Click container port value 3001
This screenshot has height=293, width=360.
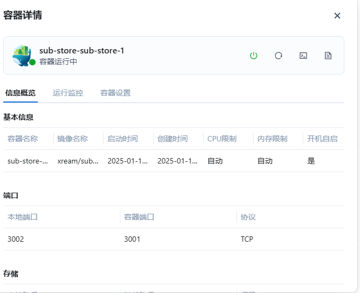132,239
